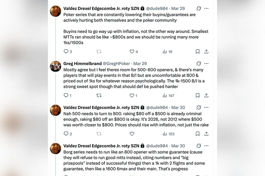Repost Greg Himmelbrand's tweet
Image resolution: width=265 pixels, height=176 pixels.
[99, 96]
